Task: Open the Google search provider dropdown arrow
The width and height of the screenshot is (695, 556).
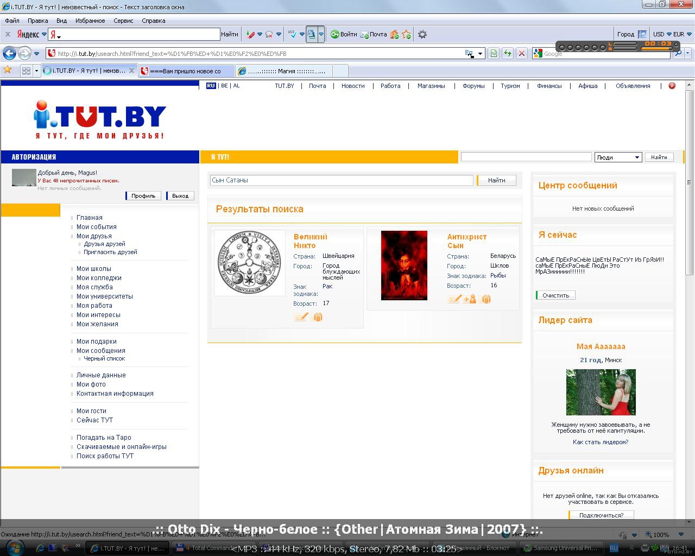Action: click(x=688, y=53)
